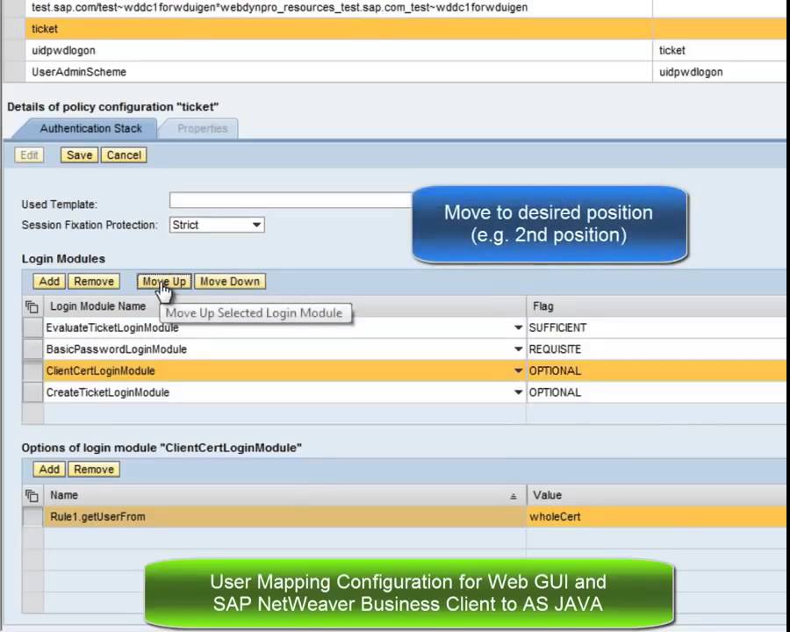790x632 pixels.
Task: Expand EvaluateTicketLoginModule name dropdown arrow
Action: pyautogui.click(x=518, y=328)
